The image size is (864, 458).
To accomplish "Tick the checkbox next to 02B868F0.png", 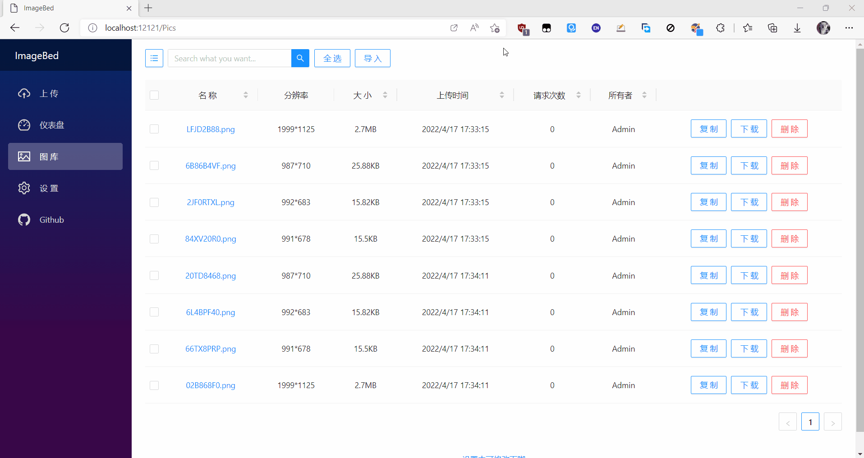I will coord(154,385).
